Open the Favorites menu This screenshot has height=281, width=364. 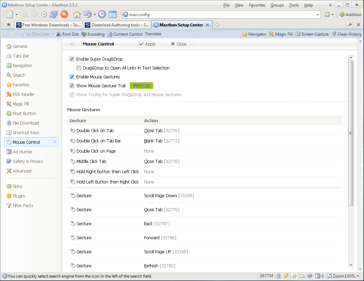[x=257, y=5]
